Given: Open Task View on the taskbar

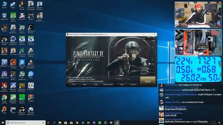Looking at the screenshot, I should coord(48,123).
